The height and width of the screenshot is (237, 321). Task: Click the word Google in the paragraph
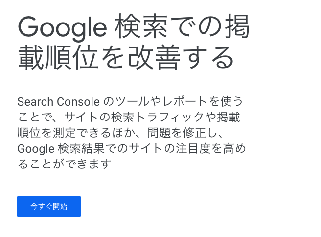(36, 149)
